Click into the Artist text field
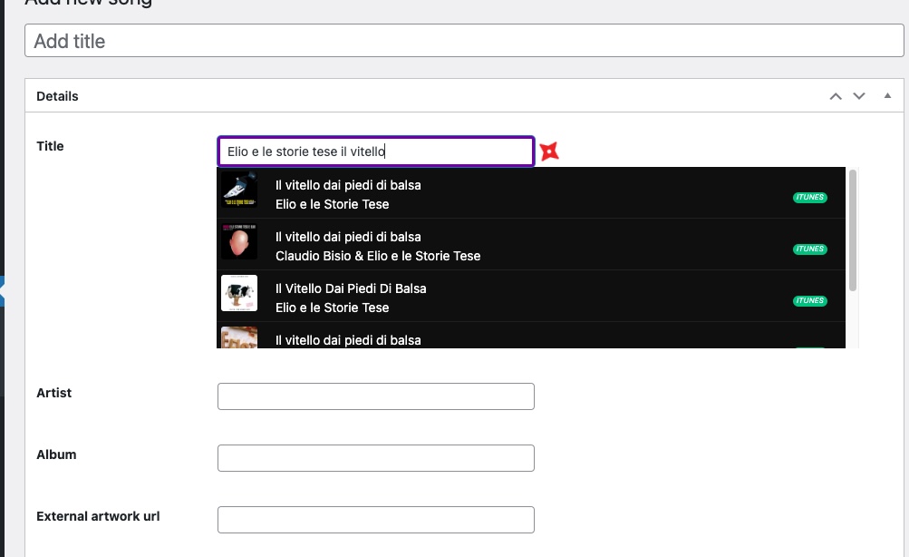This screenshot has height=557, width=909. (x=375, y=396)
